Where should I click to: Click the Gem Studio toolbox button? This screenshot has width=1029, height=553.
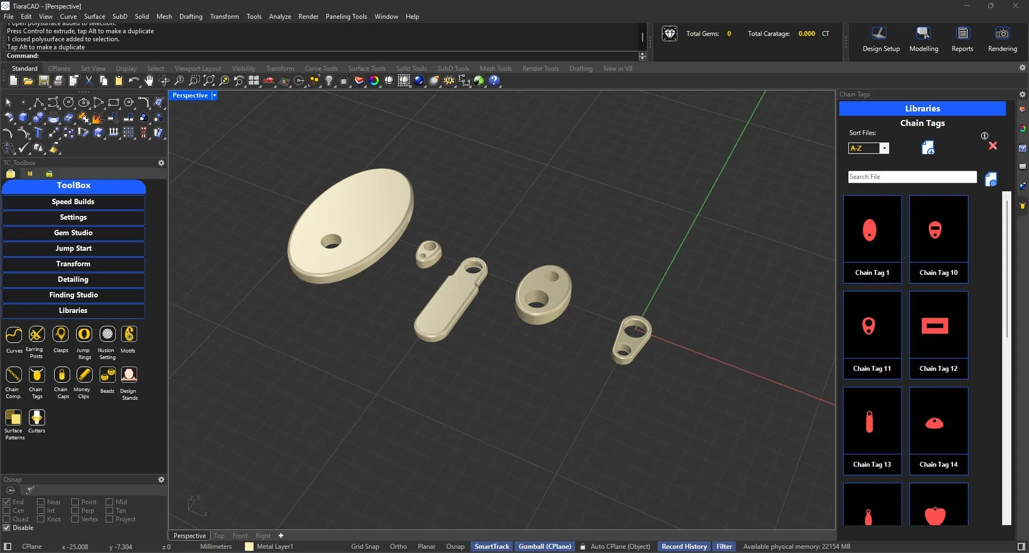tap(73, 233)
